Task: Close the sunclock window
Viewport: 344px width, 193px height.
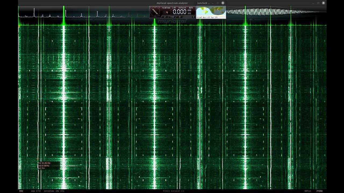Action: pyautogui.click(x=223, y=3)
